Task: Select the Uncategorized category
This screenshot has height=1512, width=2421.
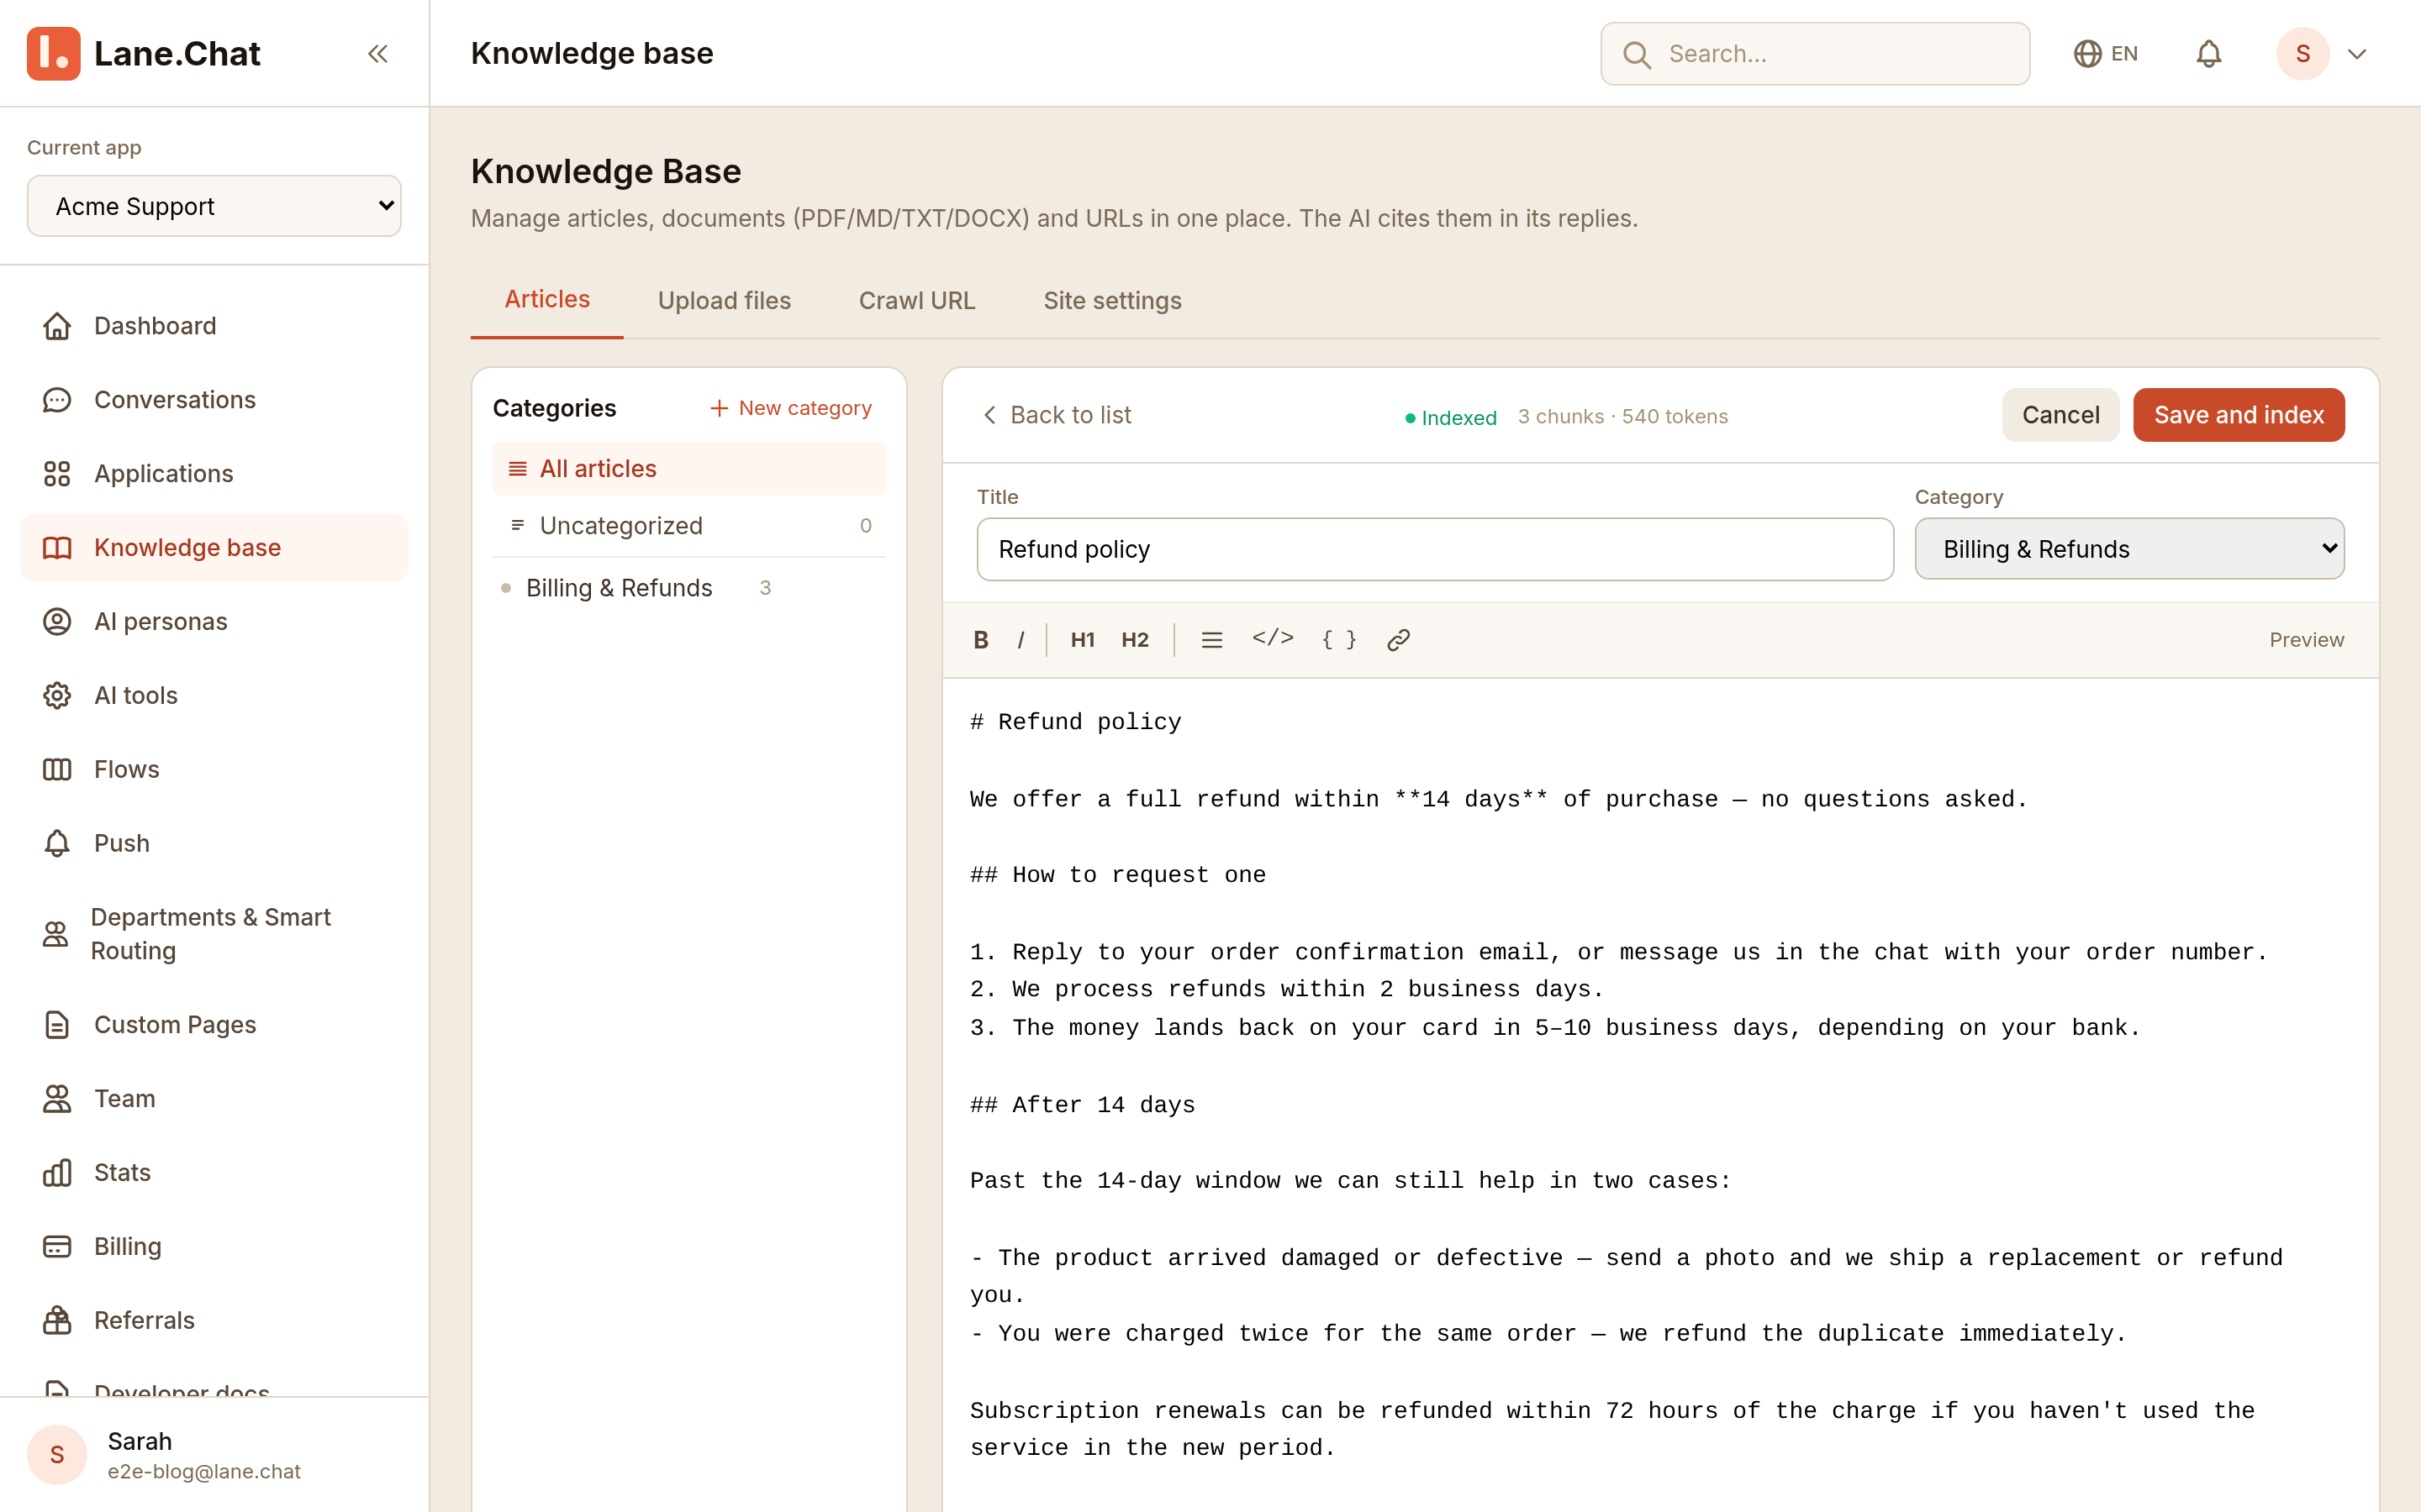Action: [688, 526]
